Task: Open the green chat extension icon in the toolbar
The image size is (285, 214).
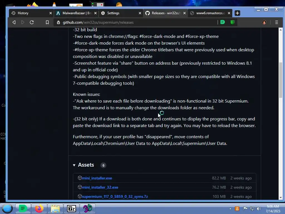Action: pos(223,22)
